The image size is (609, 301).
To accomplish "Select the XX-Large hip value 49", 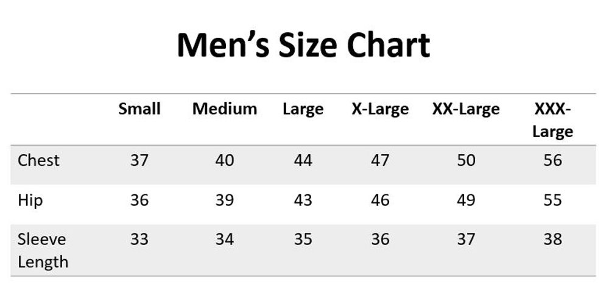I will click(x=466, y=200).
